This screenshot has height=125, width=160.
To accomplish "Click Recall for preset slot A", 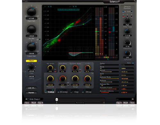I will pyautogui.click(x=34, y=103).
